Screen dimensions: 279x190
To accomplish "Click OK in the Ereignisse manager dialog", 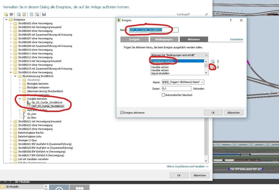I will [179, 175].
